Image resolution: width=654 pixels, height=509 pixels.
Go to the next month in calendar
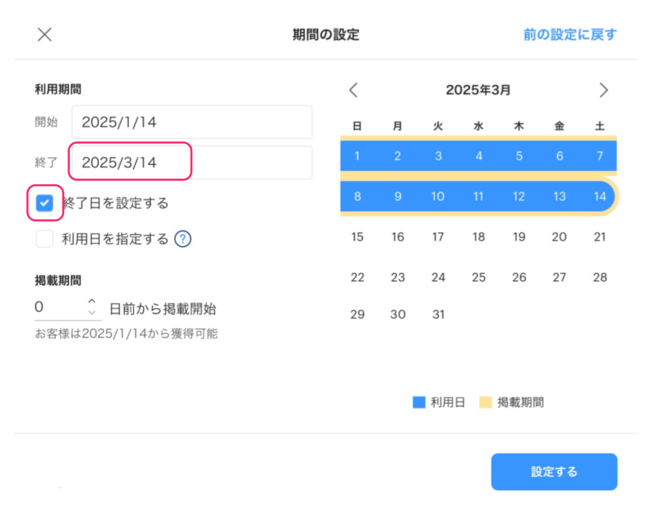pyautogui.click(x=604, y=90)
